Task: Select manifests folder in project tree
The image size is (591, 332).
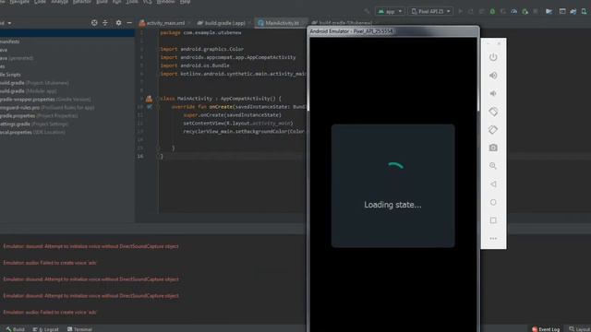Action: tap(10, 41)
